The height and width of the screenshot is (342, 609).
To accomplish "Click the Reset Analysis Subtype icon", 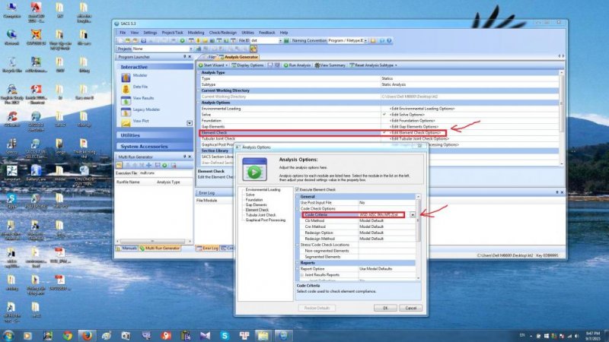I will point(352,65).
